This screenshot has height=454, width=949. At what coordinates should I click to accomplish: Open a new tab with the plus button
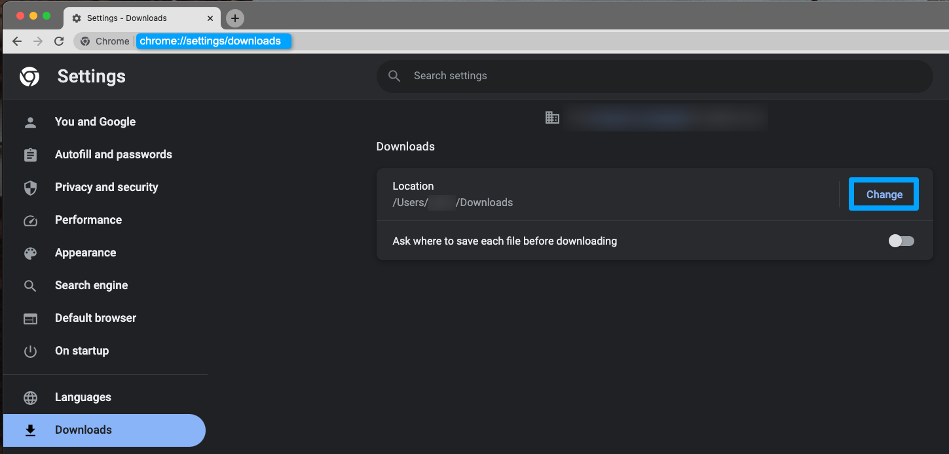pos(234,18)
